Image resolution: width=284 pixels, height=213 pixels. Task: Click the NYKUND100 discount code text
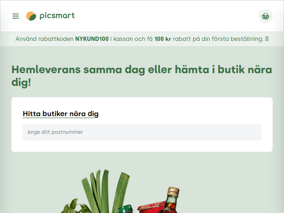pos(92,39)
